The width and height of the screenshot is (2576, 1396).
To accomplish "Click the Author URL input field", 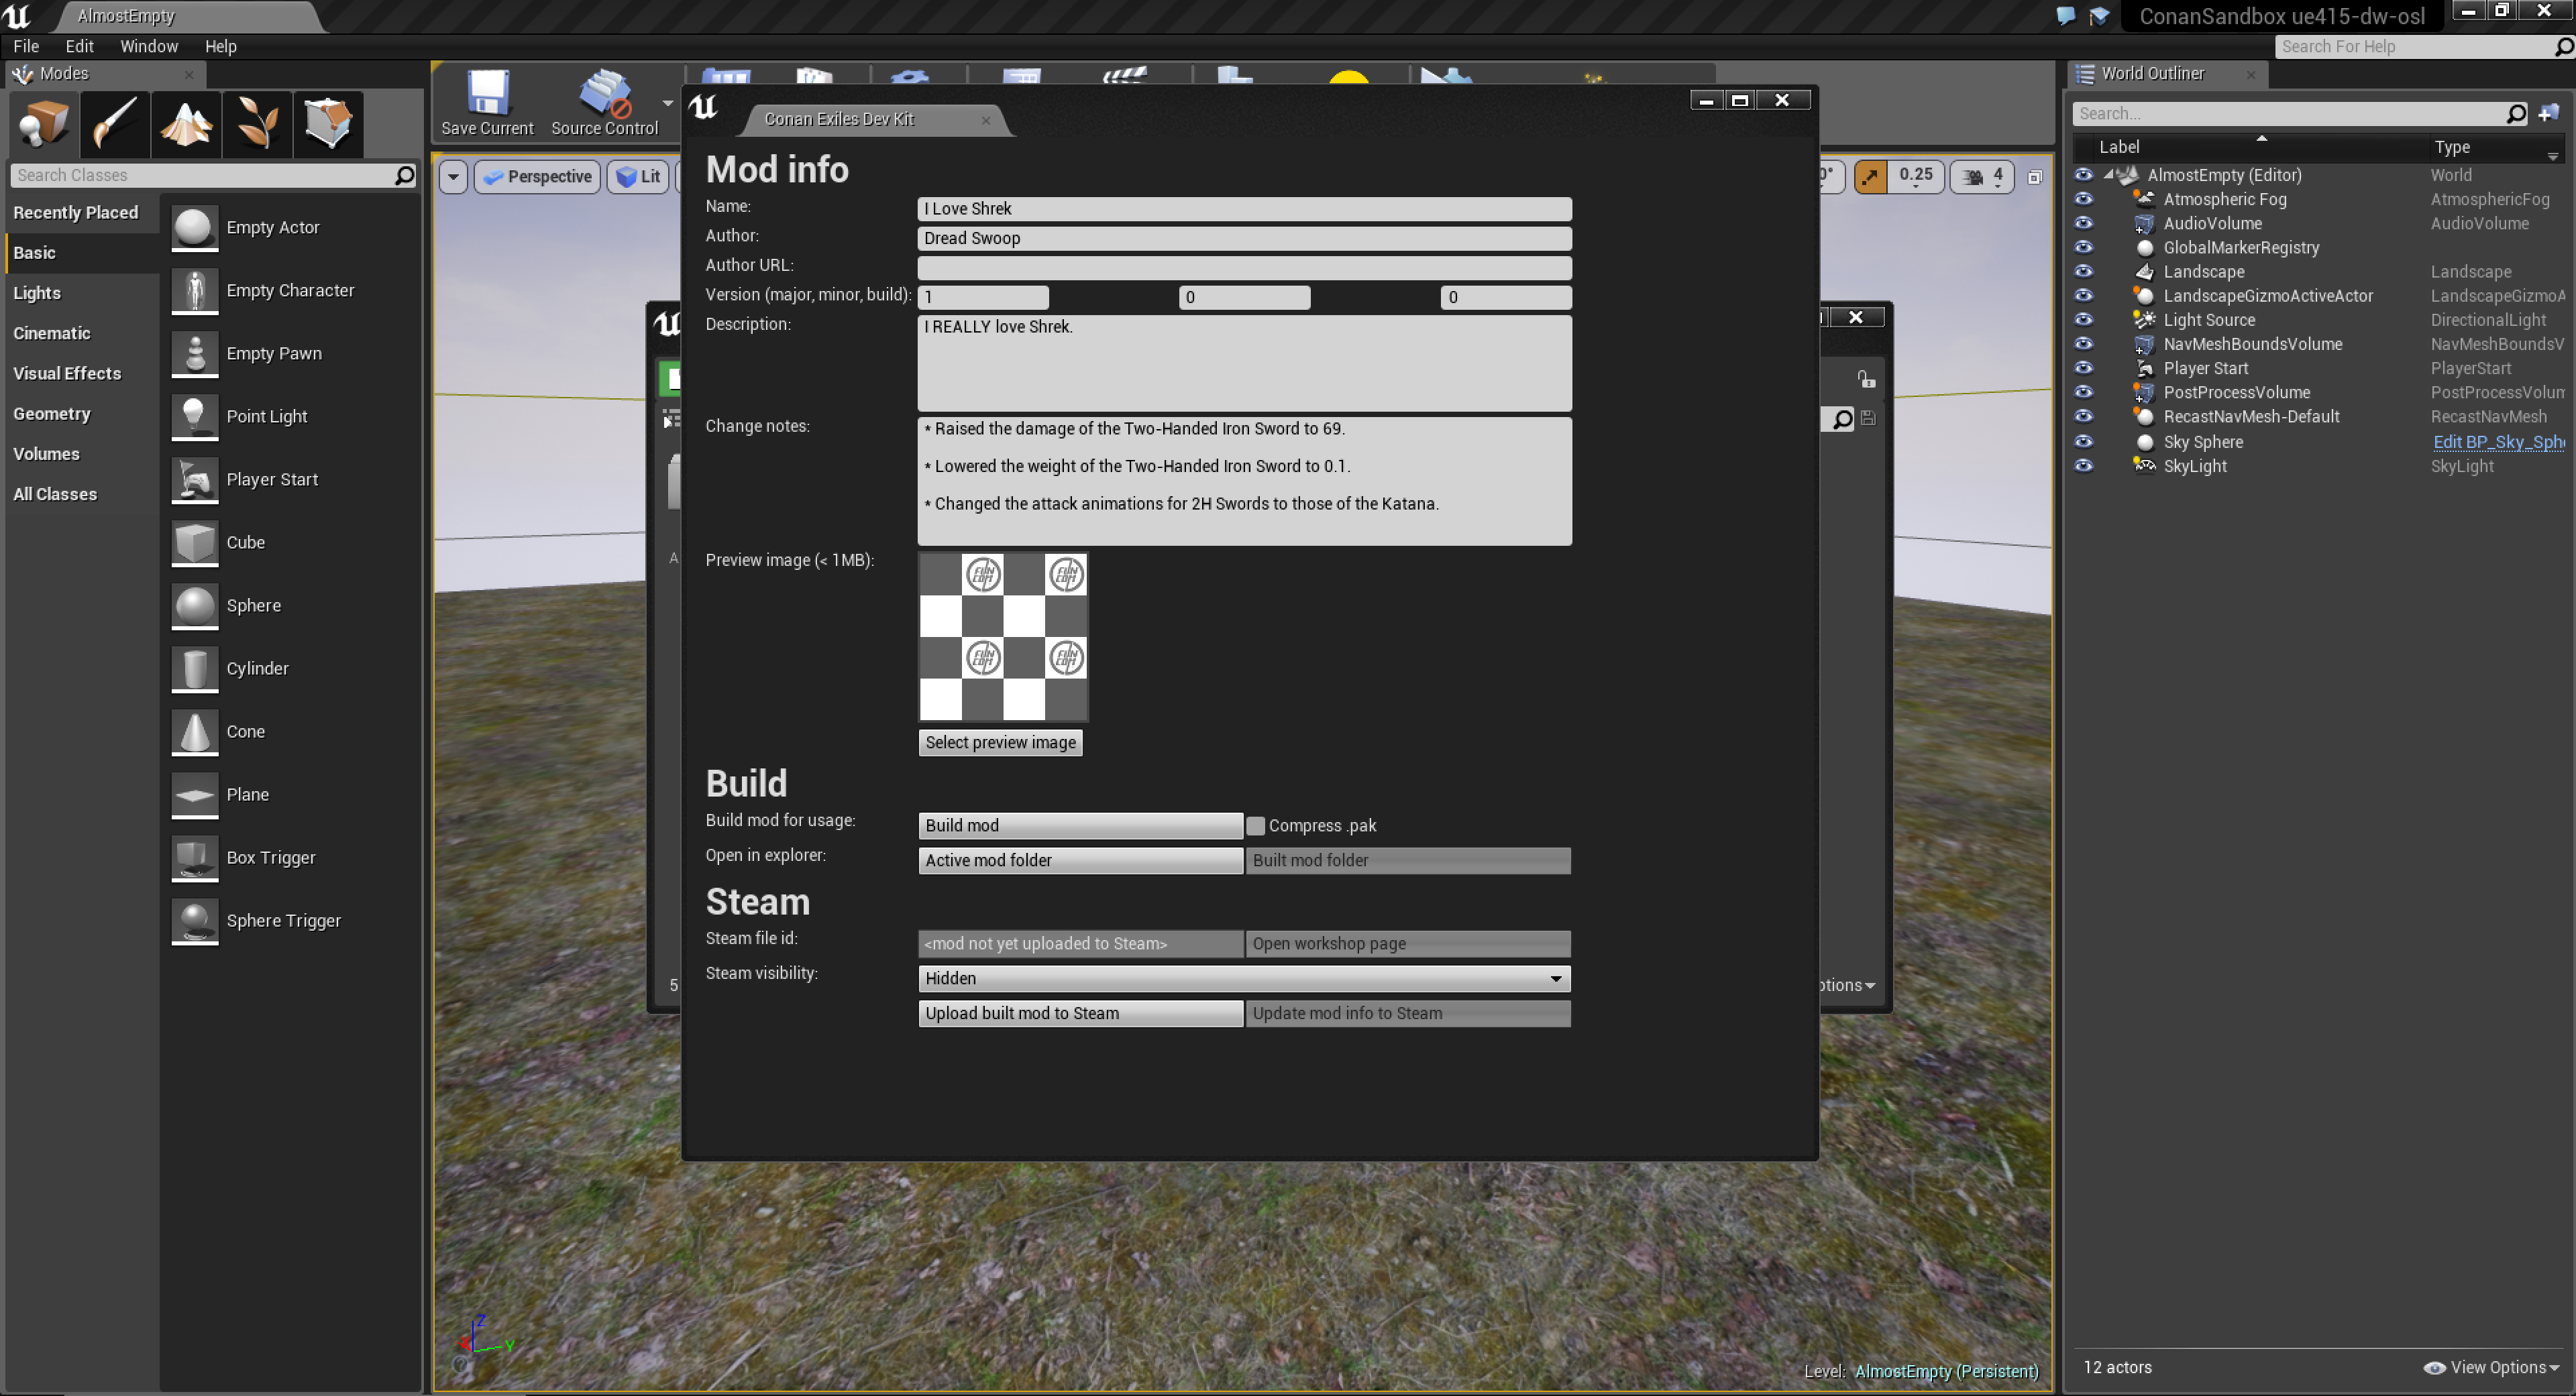I will [x=1243, y=268].
